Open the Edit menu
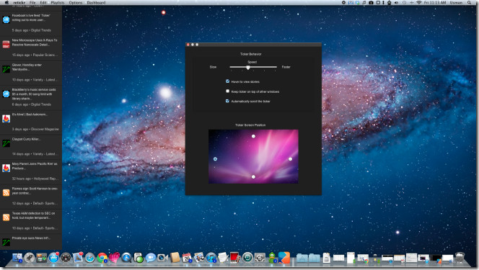The image size is (479, 270). coord(43,2)
